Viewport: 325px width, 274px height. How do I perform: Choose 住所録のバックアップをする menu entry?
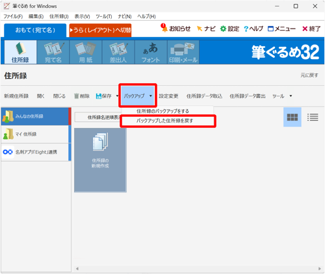point(162,111)
